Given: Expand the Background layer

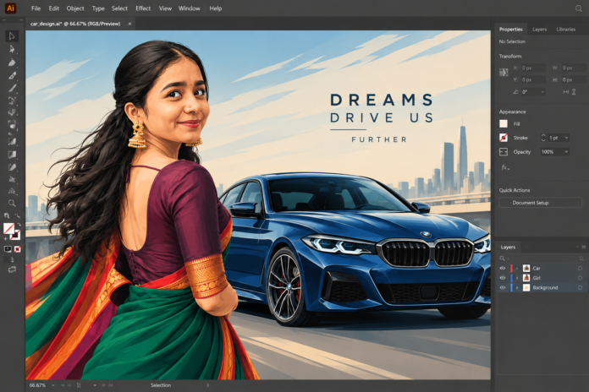Looking at the screenshot, I should (517, 288).
